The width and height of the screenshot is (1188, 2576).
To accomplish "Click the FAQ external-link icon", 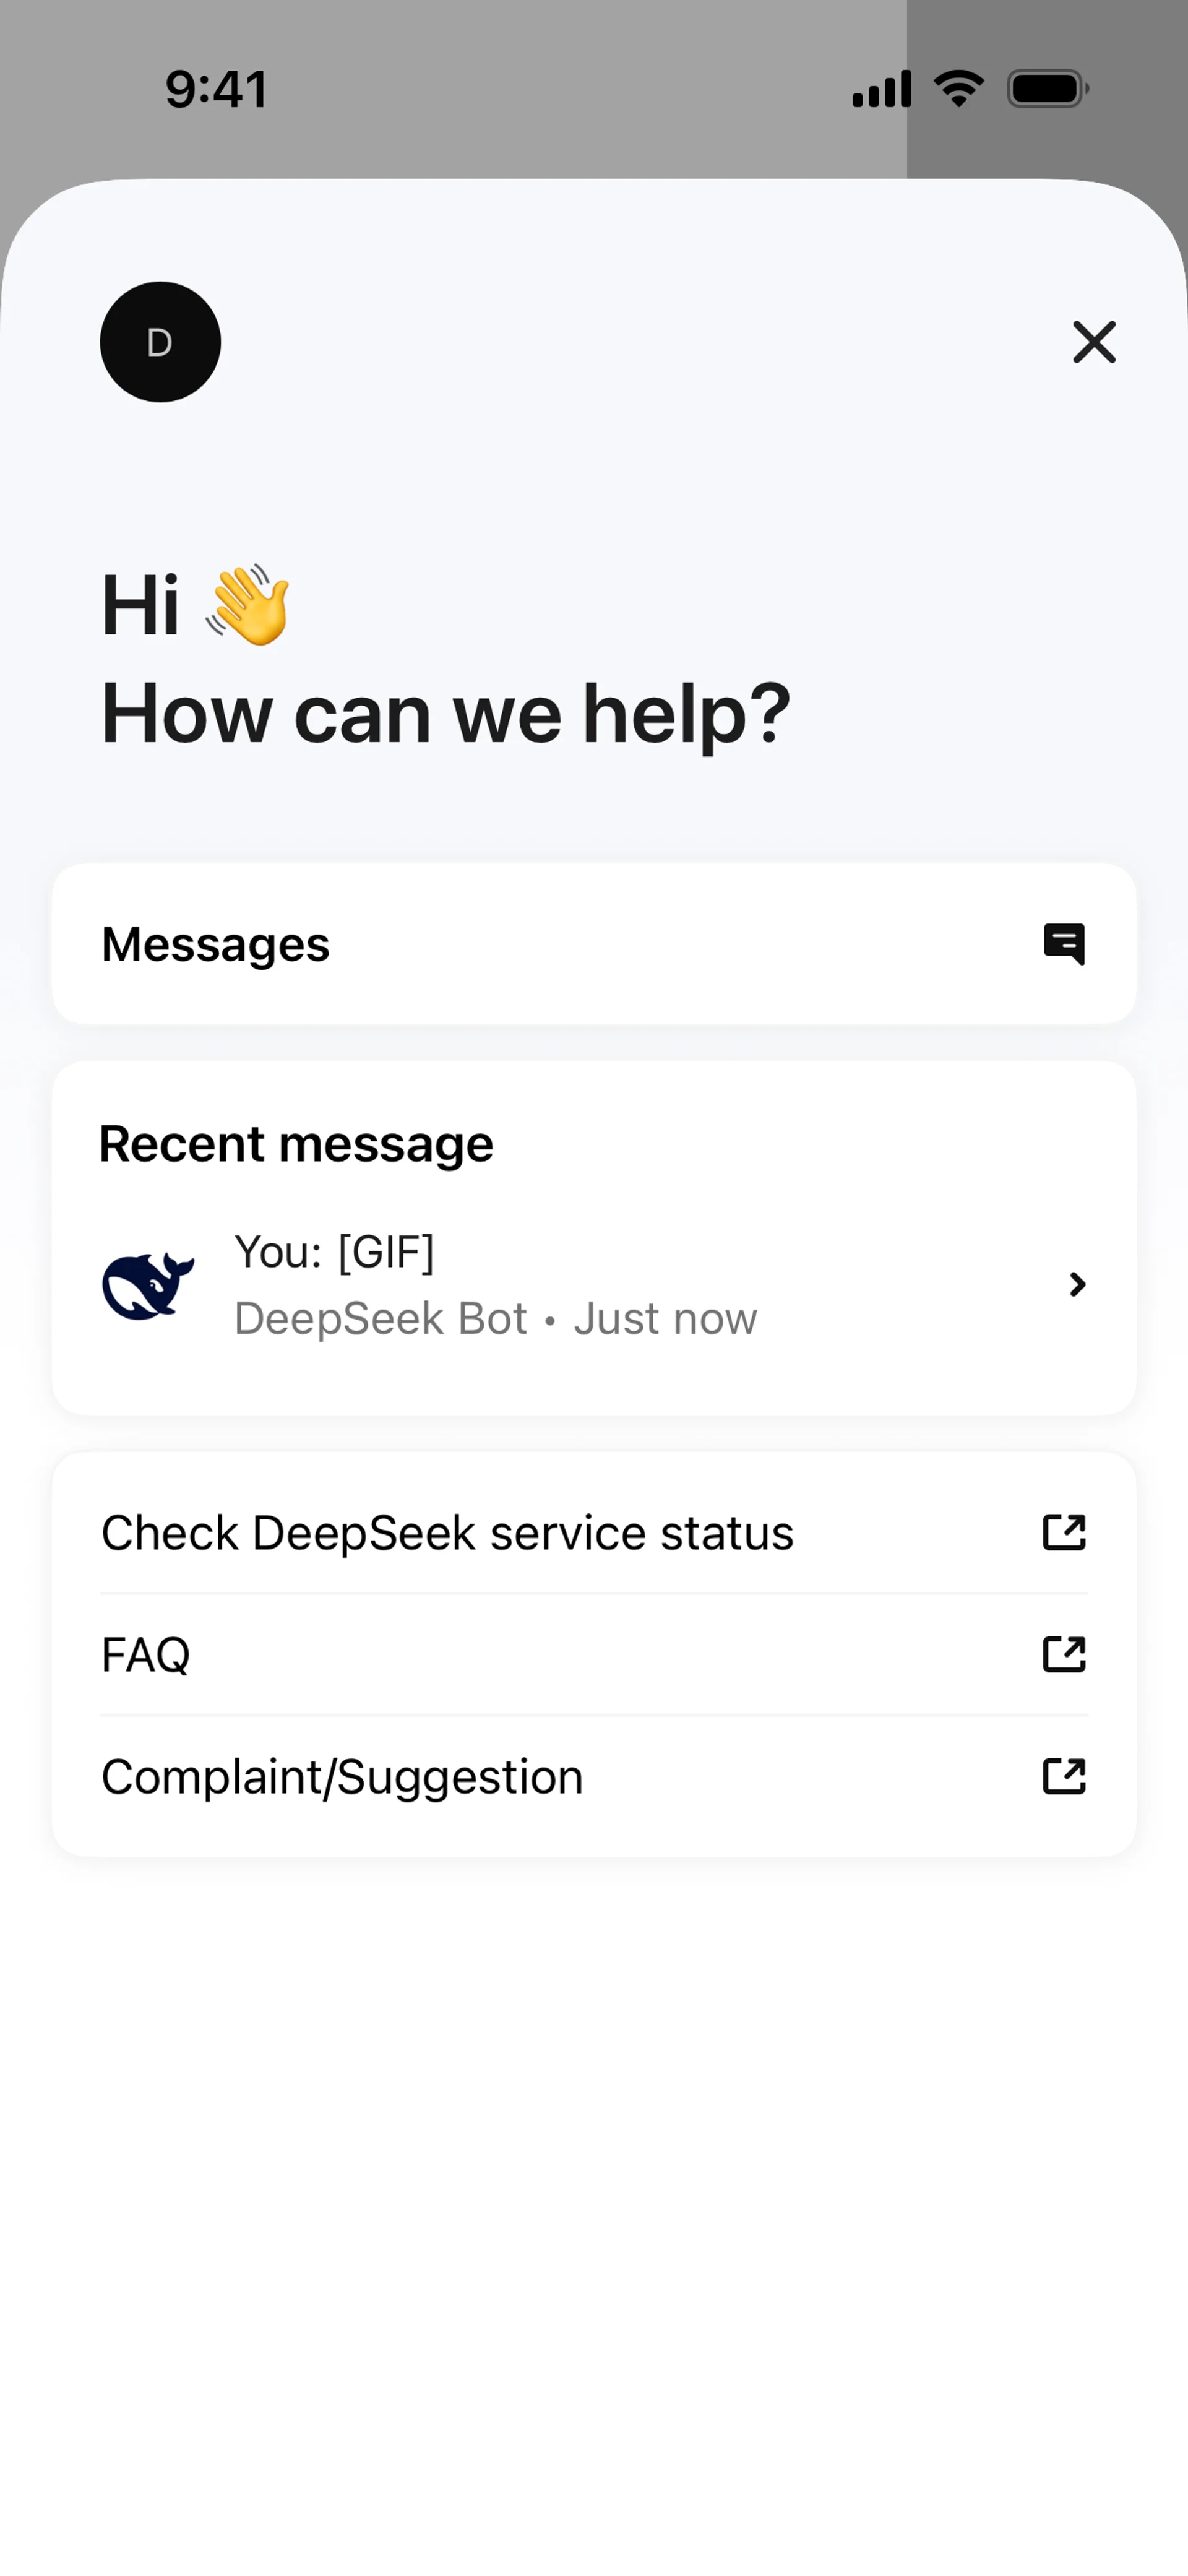I will click(x=1064, y=1654).
